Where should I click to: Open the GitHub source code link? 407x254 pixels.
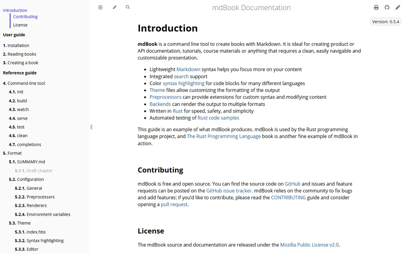(x=293, y=184)
